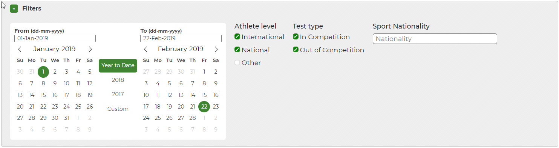Viewport: 559px width, 148px height.
Task: Pick January 15 in From calendar
Action: 43,95
